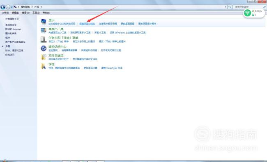This screenshot has height=162, width=267.
Task: Open the 帮助(H) menu
Action: 46,13
